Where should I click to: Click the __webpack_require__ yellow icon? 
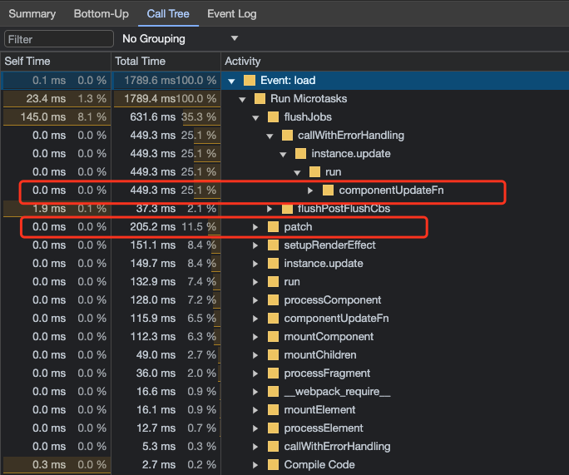[273, 391]
